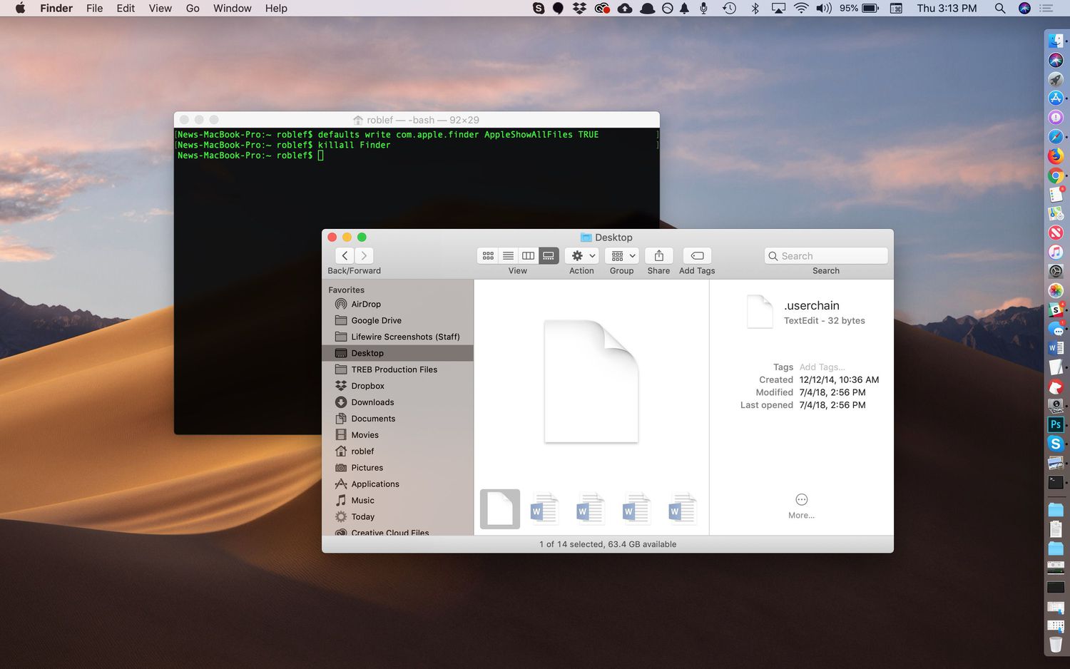
Task: Open Applications in the sidebar
Action: pos(375,484)
